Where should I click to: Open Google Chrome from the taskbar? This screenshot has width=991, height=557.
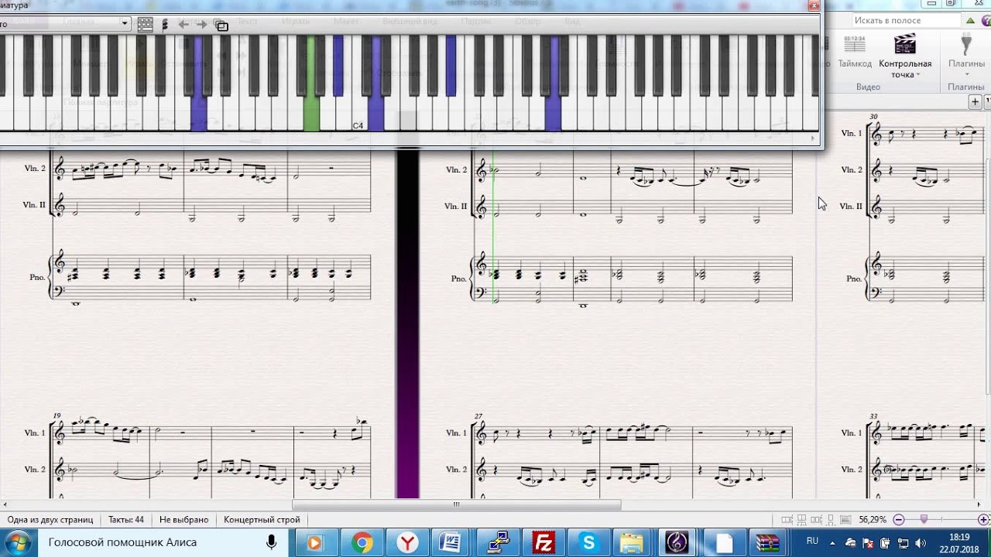[x=362, y=543]
